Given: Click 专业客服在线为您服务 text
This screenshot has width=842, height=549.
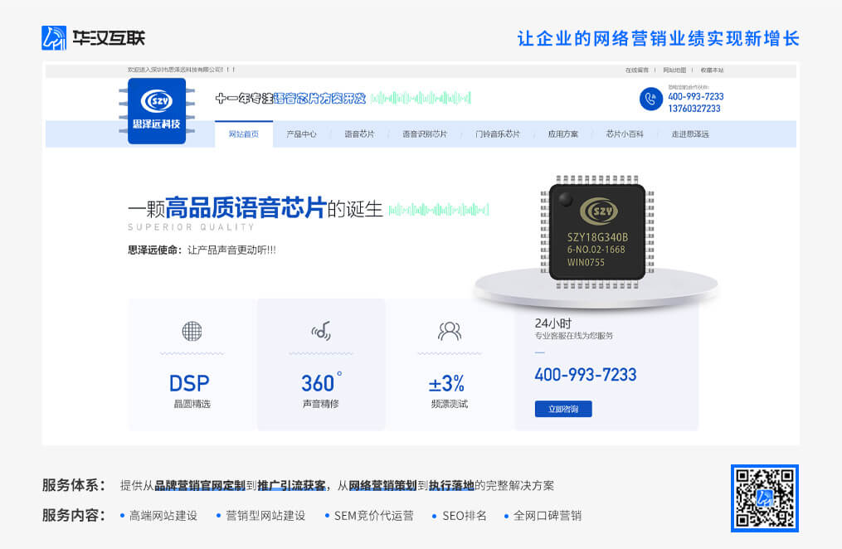Looking at the screenshot, I should tap(573, 336).
